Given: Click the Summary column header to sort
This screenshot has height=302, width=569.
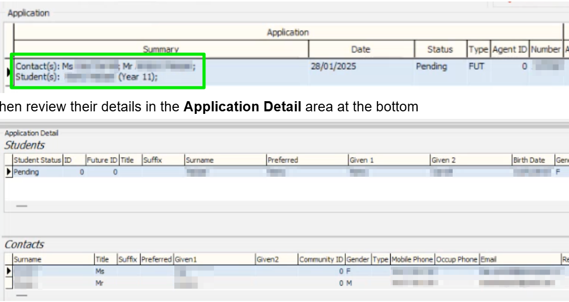Looking at the screenshot, I should pyautogui.click(x=162, y=49).
